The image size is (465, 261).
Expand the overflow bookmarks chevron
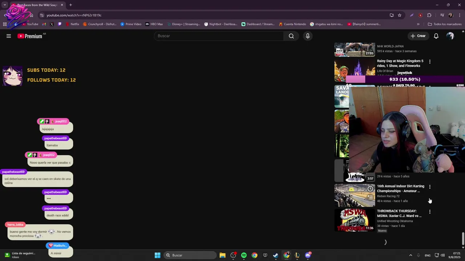[x=418, y=24]
